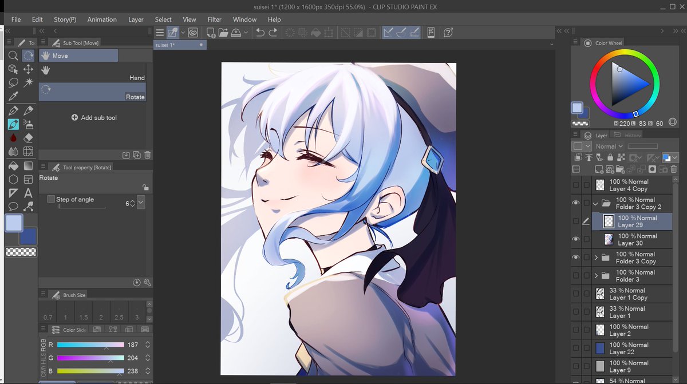Show the Layer 29 layer
Image resolution: width=687 pixels, height=384 pixels.
click(576, 221)
